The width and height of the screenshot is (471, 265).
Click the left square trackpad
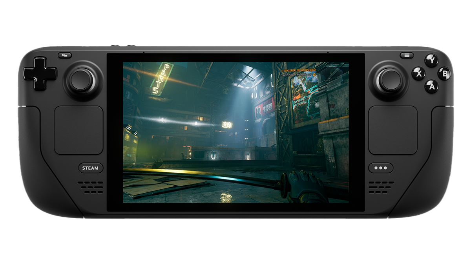[78, 130]
